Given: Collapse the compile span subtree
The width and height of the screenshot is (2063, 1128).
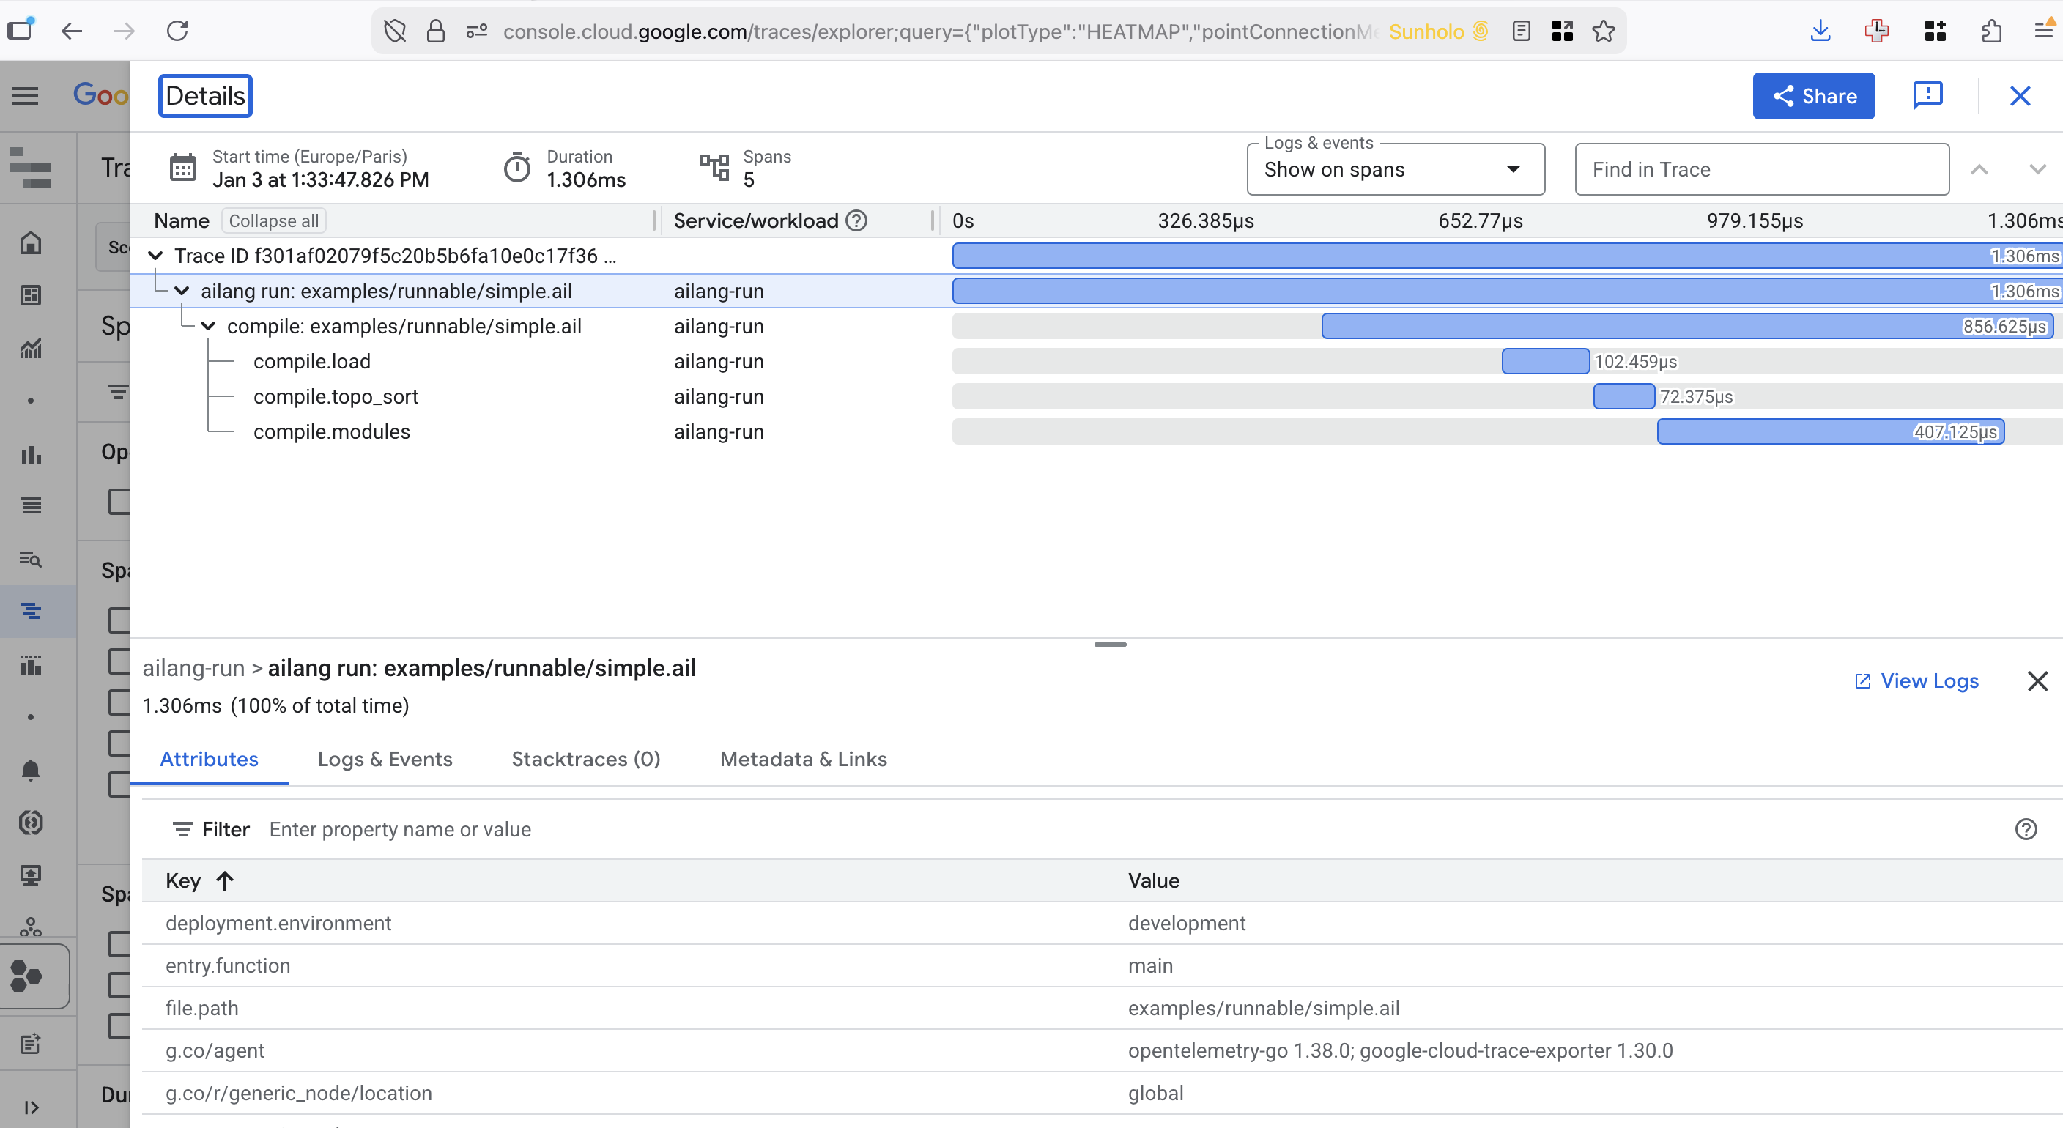Looking at the screenshot, I should [x=208, y=327].
